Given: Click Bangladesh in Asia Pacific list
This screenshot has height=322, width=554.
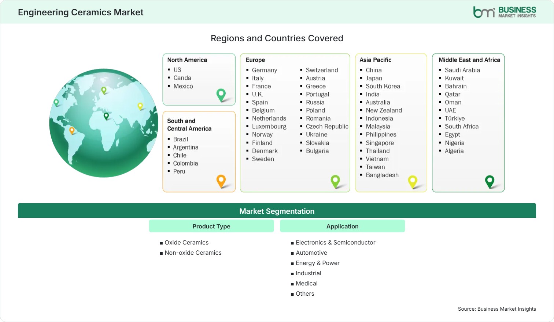Looking at the screenshot, I should click(x=382, y=175).
